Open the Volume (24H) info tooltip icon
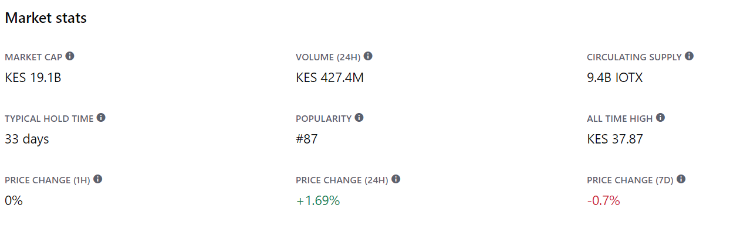The width and height of the screenshot is (740, 229). 368,56
